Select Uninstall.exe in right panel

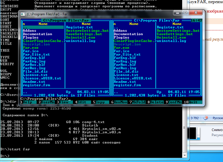pos(171,37)
